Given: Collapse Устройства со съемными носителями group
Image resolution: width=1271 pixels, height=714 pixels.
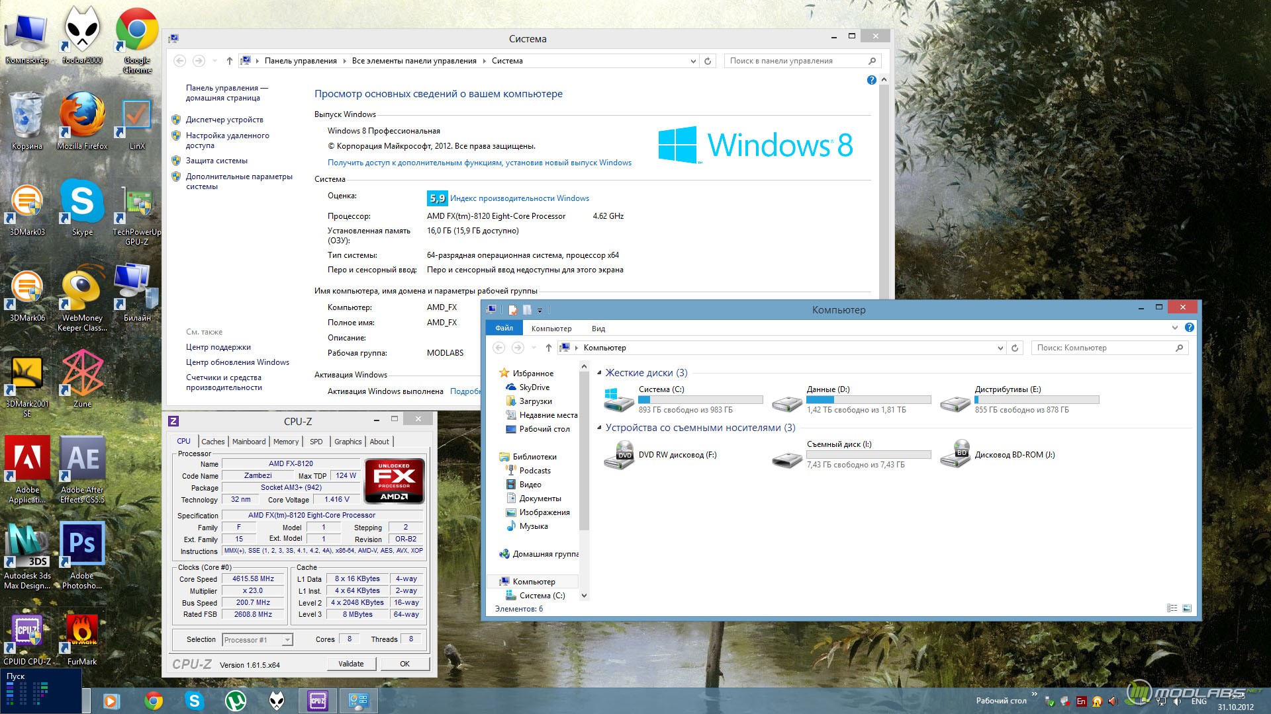Looking at the screenshot, I should click(599, 428).
